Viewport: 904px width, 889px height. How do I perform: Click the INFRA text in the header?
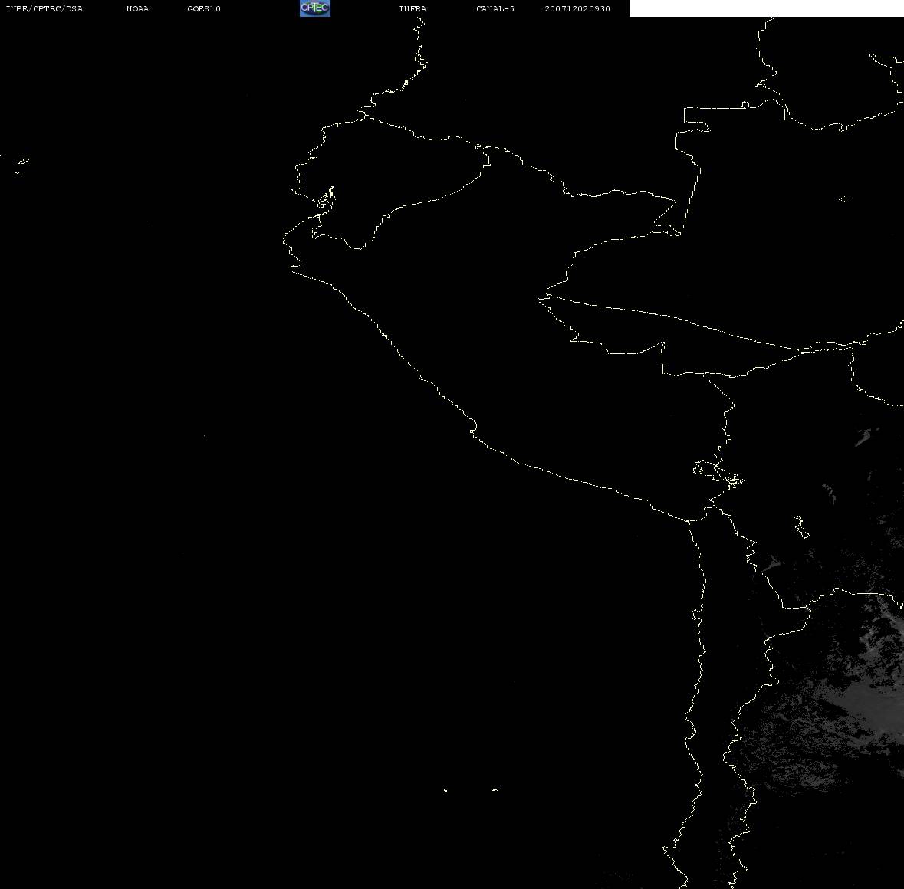pos(413,9)
